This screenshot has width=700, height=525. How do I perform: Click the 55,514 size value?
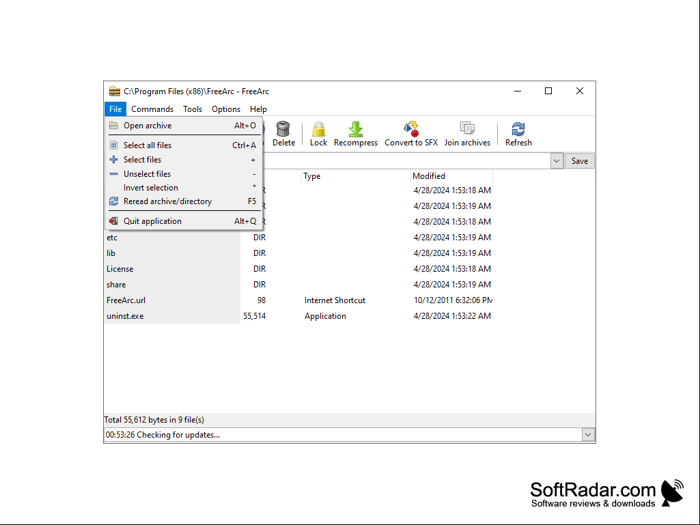[x=255, y=316]
